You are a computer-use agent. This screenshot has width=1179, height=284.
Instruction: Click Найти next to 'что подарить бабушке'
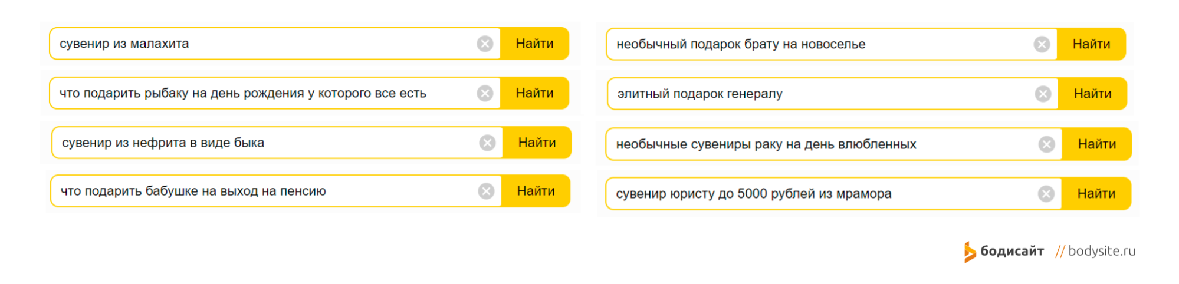click(536, 191)
